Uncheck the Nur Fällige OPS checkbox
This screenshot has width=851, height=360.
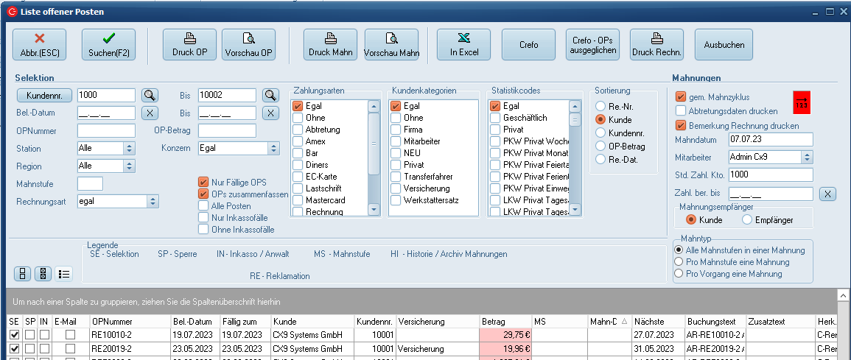click(x=204, y=183)
